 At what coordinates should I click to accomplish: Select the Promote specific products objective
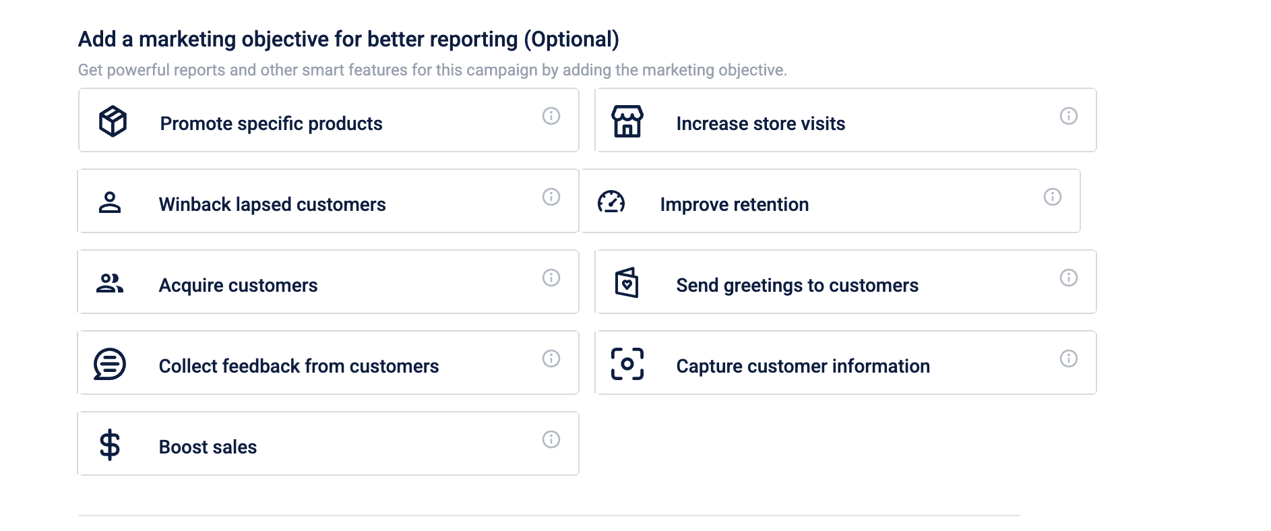coord(271,123)
